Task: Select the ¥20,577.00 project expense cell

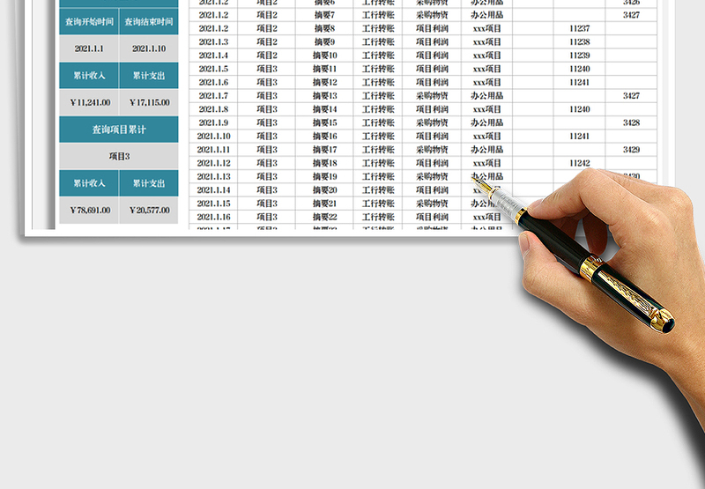Action: click(149, 211)
